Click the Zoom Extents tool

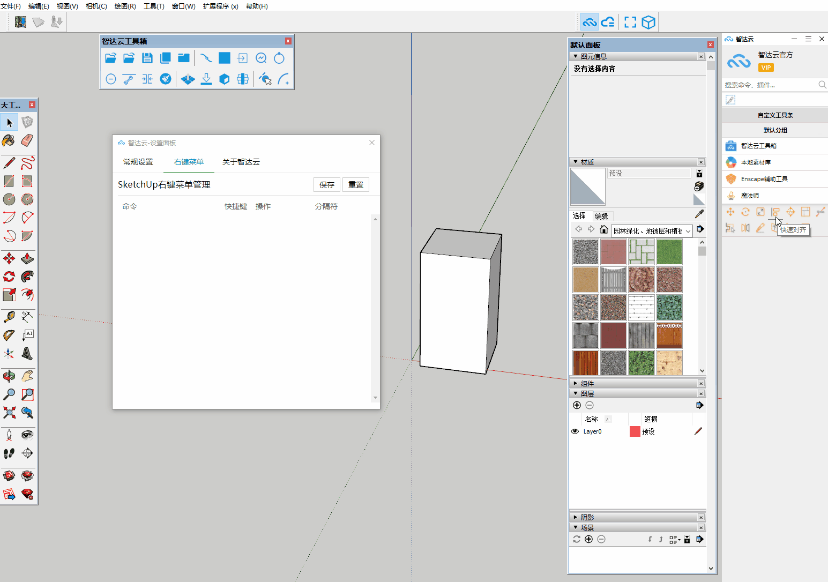point(9,413)
